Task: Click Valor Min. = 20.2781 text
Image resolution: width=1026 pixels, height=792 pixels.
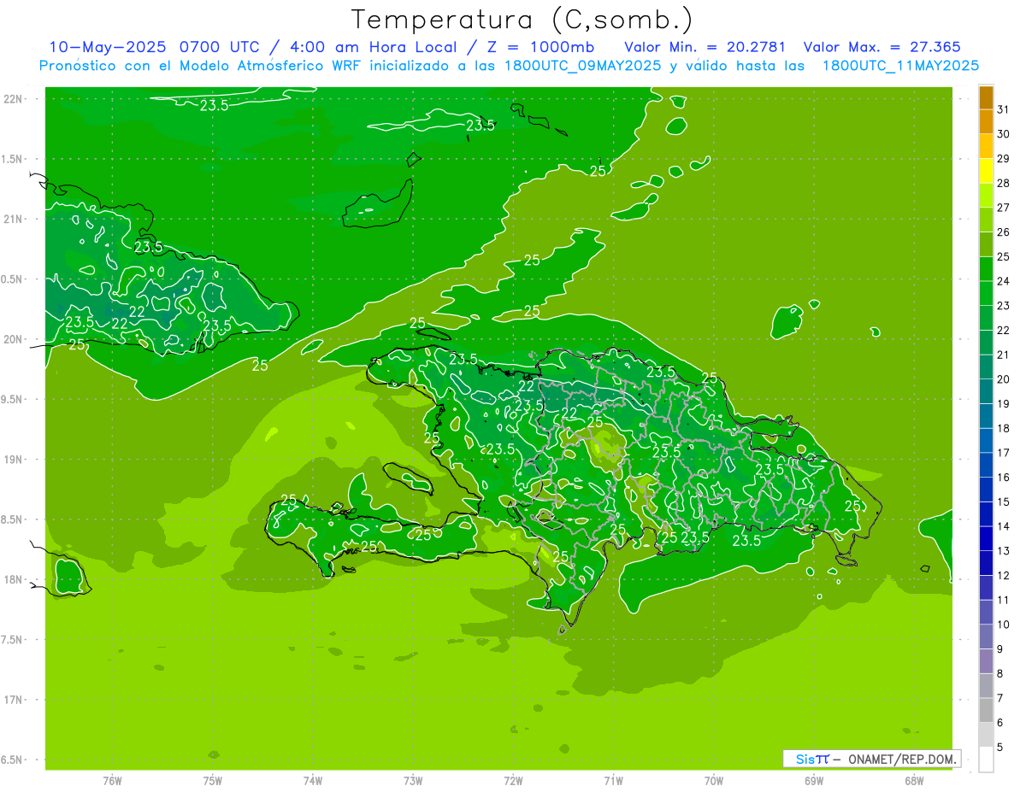Action: coord(705,47)
